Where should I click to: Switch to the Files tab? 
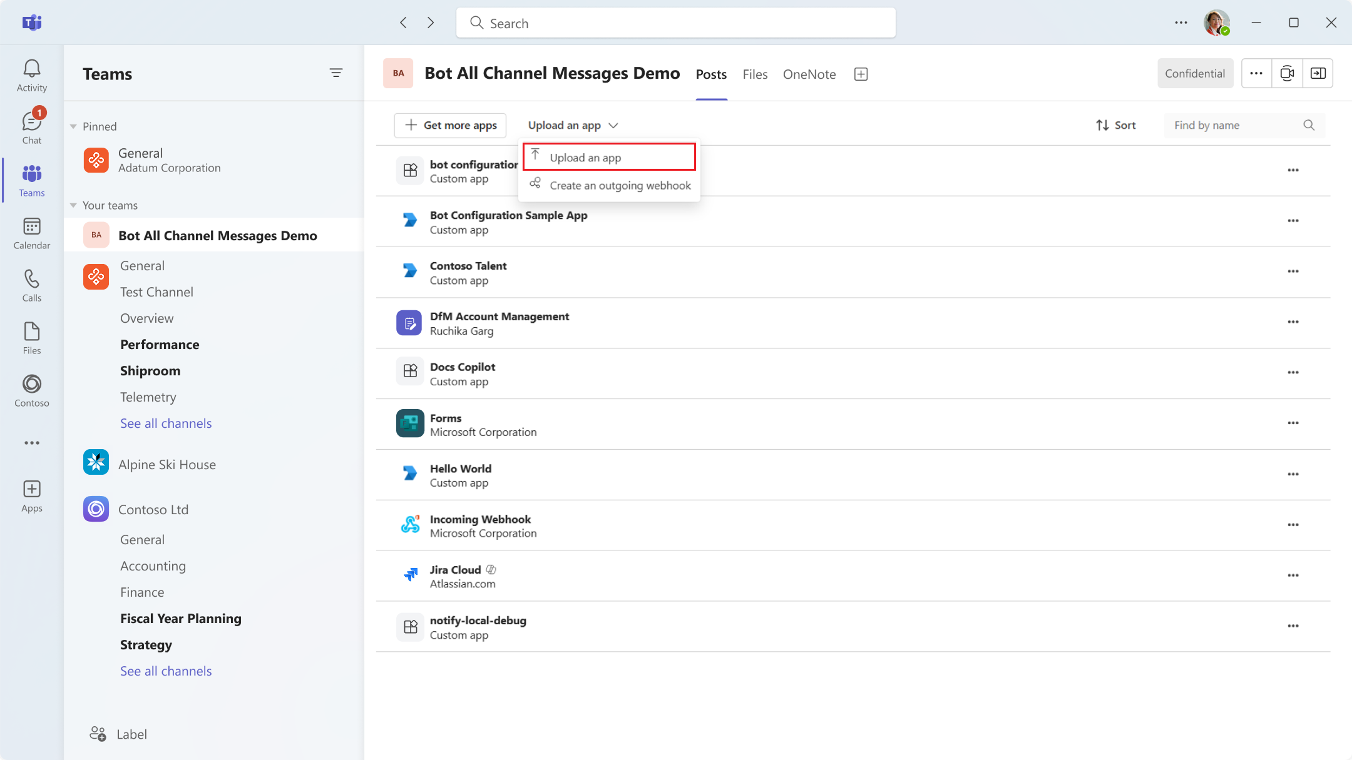click(755, 74)
